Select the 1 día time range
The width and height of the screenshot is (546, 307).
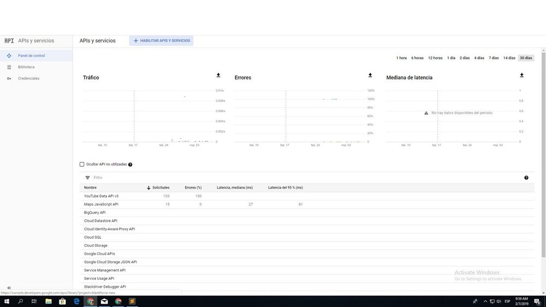[451, 58]
